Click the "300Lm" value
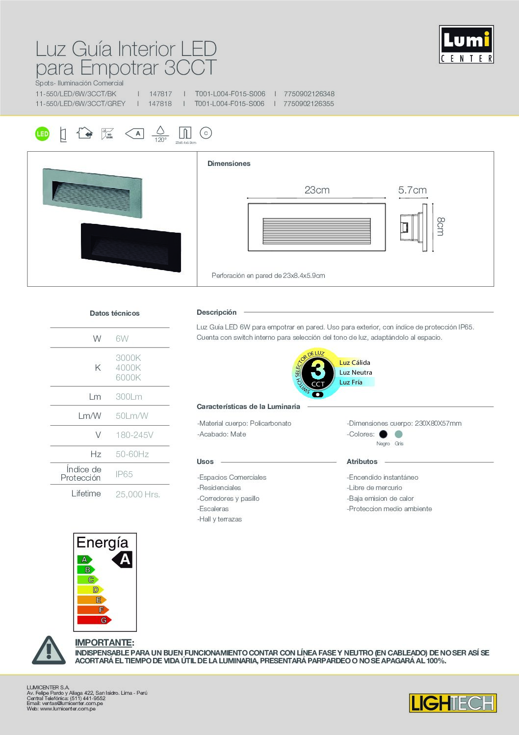 (x=129, y=397)
